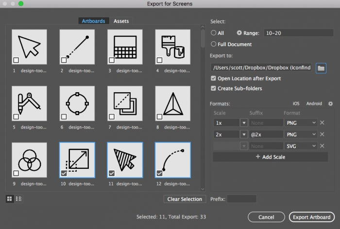Select artboard 8 3D pyramid thumbnail
Image resolution: width=340 pixels, height=229 pixels.
click(173, 103)
